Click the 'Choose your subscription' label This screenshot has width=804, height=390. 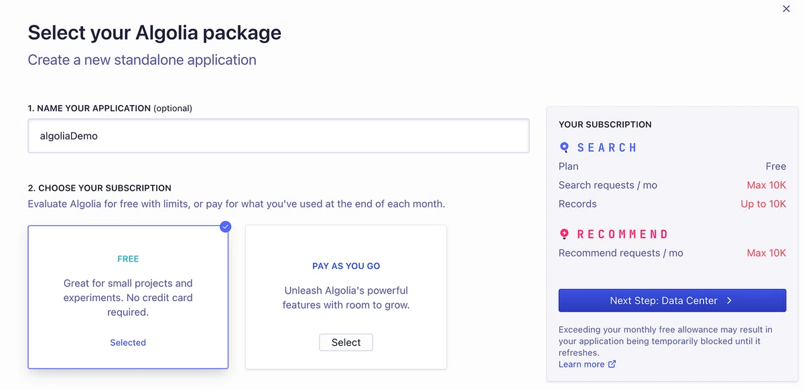click(100, 188)
